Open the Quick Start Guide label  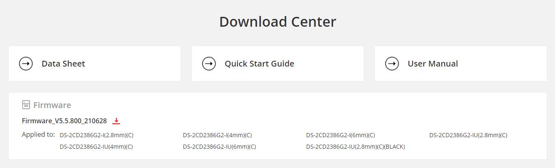click(x=259, y=64)
